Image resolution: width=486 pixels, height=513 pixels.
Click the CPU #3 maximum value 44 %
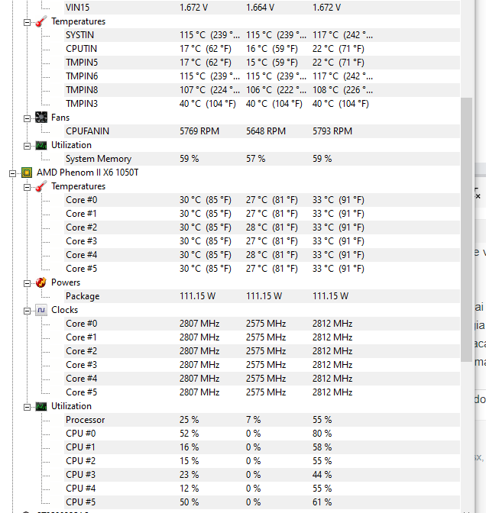(322, 475)
